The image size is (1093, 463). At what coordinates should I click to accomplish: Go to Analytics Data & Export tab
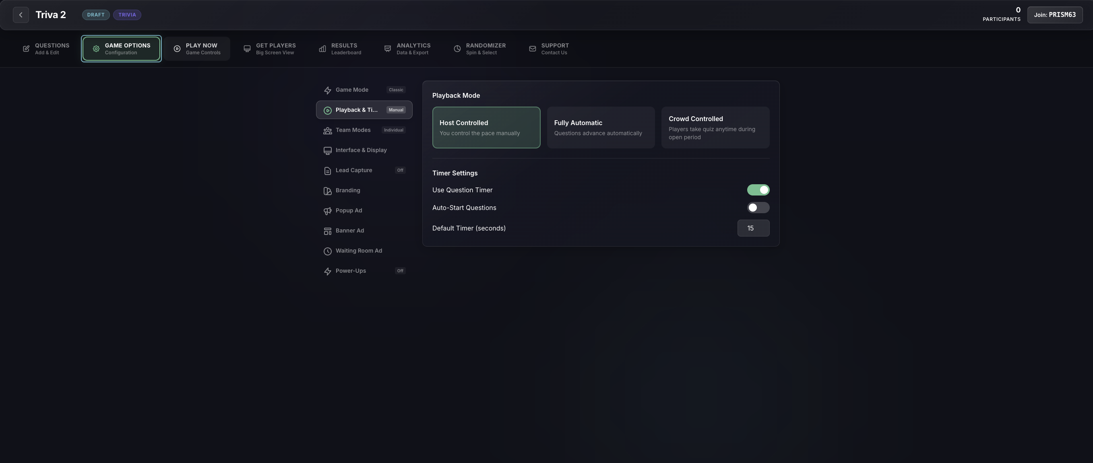click(x=407, y=49)
